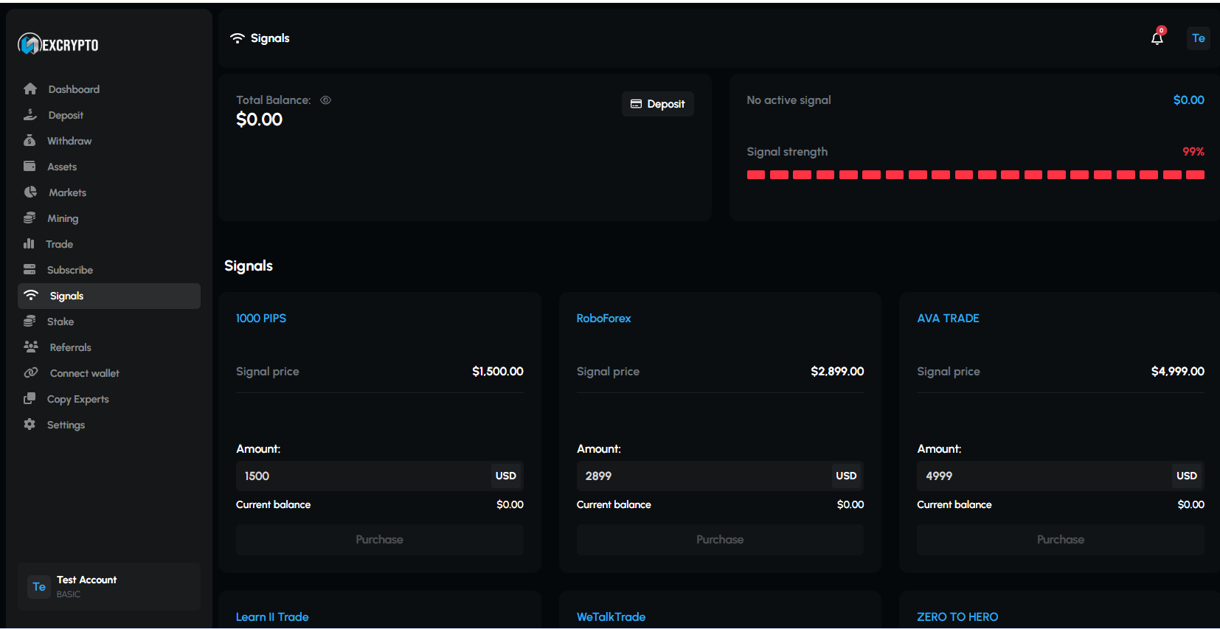Open the RoboForex signal title

tap(604, 318)
